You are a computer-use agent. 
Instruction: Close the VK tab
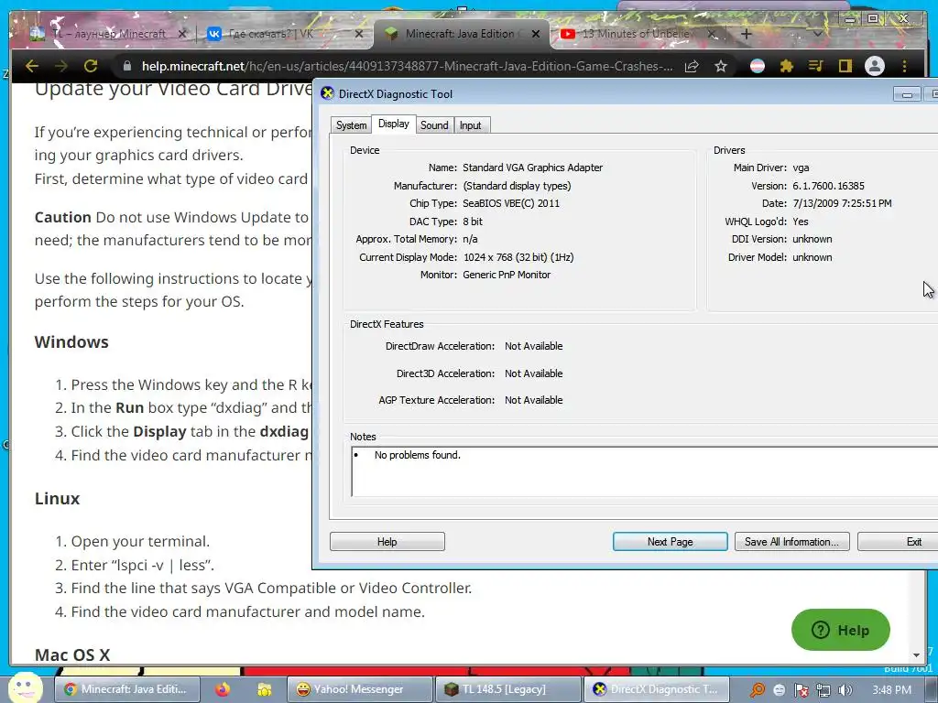(x=359, y=34)
